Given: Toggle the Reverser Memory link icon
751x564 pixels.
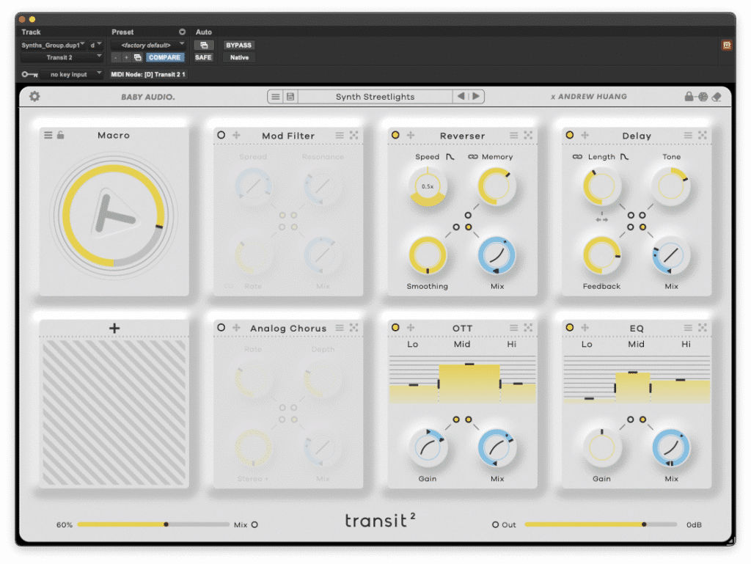Looking at the screenshot, I should tap(473, 156).
